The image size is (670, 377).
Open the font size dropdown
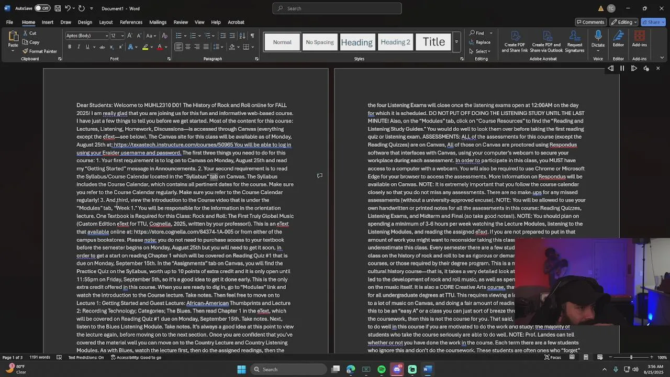pyautogui.click(x=122, y=36)
